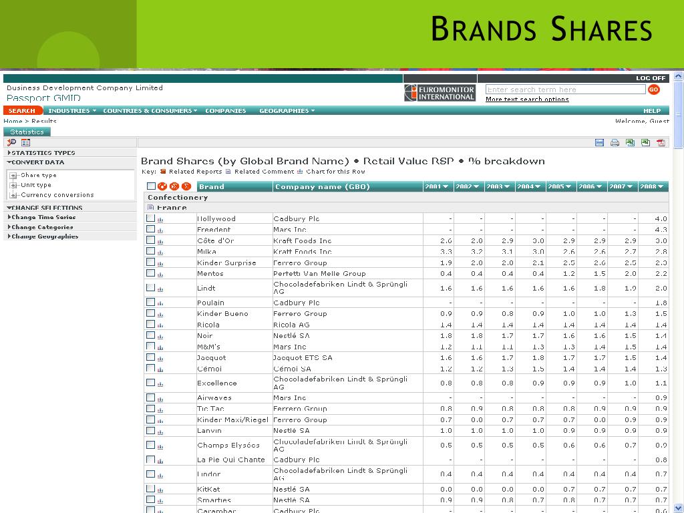Click the scroll-down arrow on the vertical scrollbar

coord(679,508)
